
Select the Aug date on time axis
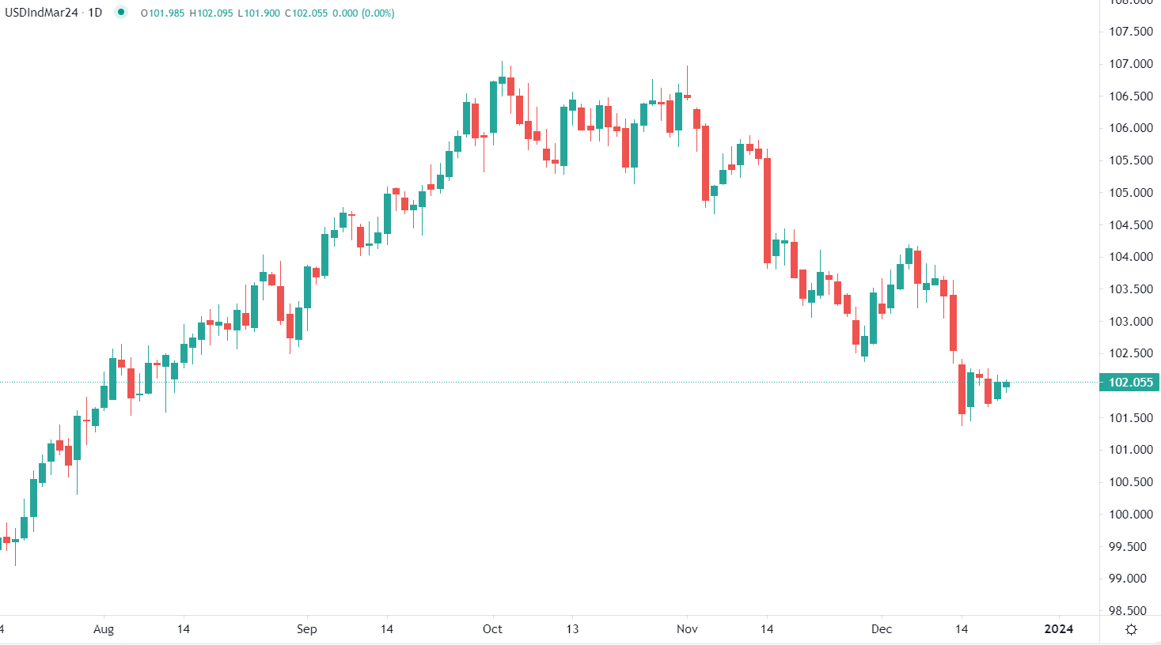click(104, 629)
